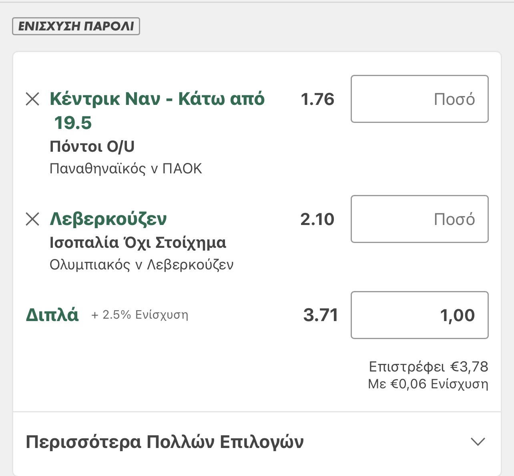Click the Διπλά stake field showing 1,00

419,315
